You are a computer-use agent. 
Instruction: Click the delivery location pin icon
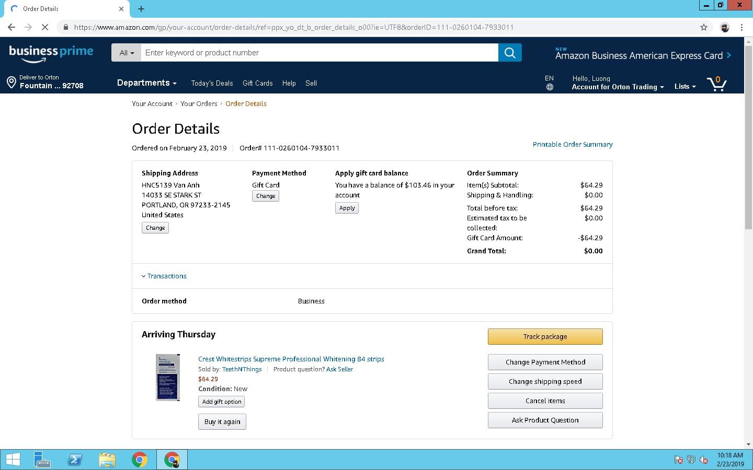coord(11,82)
